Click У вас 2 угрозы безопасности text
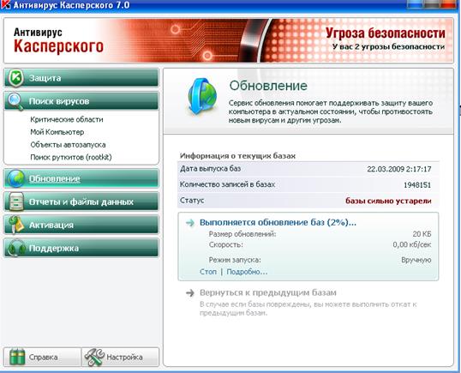This screenshot has height=373, width=461. [x=388, y=46]
